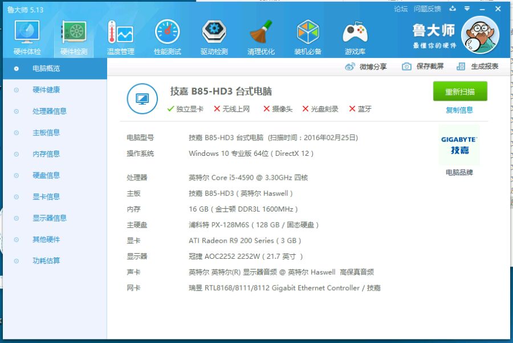Click 生成报表 to generate report
This screenshot has height=343, width=513.
pos(477,67)
